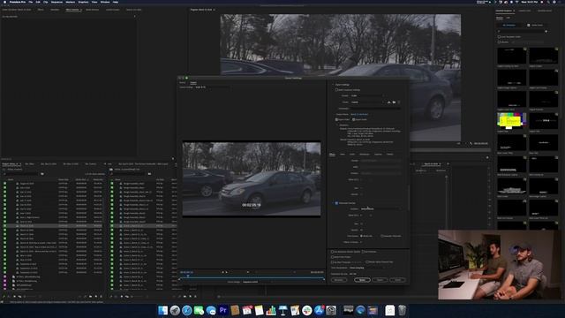565x318 pixels.
Task: Open the Time Interpolation dropdown
Action: (x=367, y=268)
